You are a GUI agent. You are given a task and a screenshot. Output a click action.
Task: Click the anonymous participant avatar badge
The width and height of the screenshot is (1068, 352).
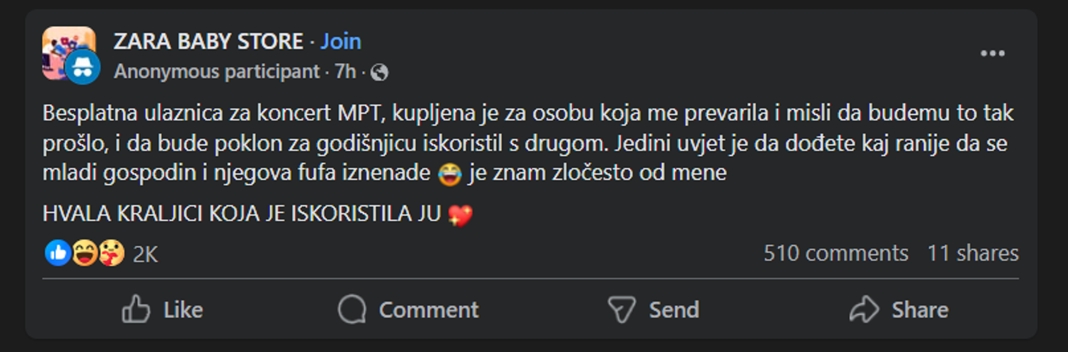point(83,67)
